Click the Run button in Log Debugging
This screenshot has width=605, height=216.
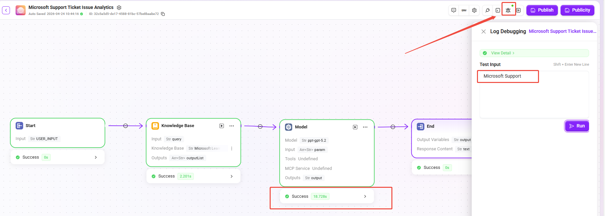tap(577, 126)
